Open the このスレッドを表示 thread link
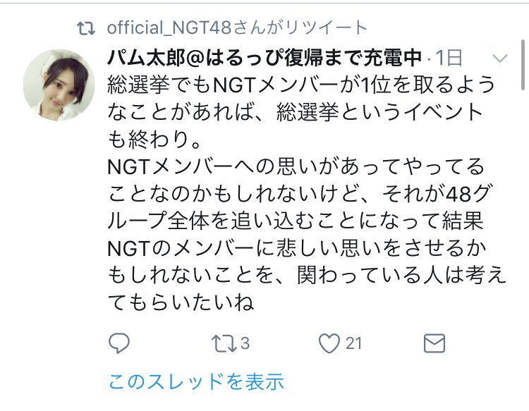This screenshot has width=529, height=411. pyautogui.click(x=196, y=381)
